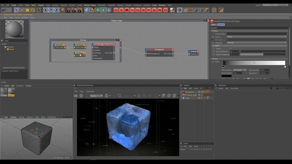
Task: Click the Cube primitive icon
Action: pos(87,10)
